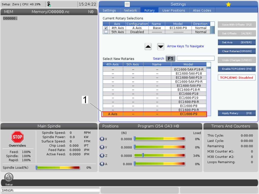Click the Memory/O00000.nc program title
This screenshot has width=259, height=194.
click(50, 12)
